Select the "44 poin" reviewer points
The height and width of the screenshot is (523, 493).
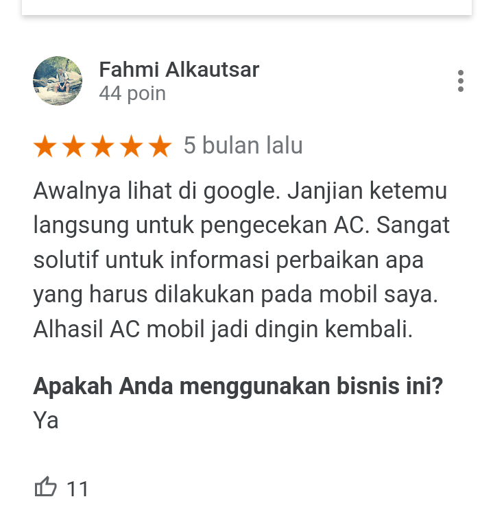(132, 93)
